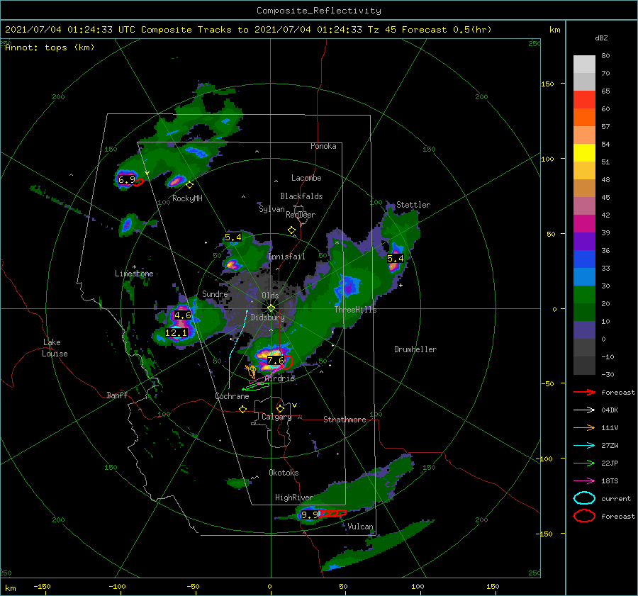Screen dimensions: 638x596
Task: Click the Calgary city label
Action: point(276,417)
